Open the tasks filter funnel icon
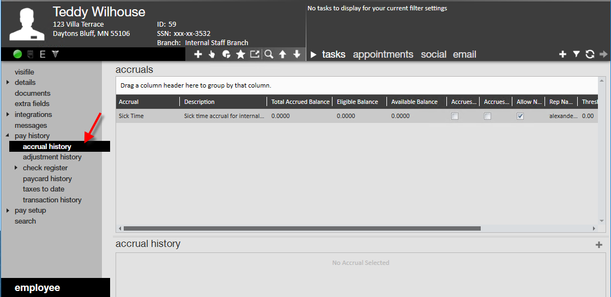This screenshot has height=297, width=611. (576, 54)
